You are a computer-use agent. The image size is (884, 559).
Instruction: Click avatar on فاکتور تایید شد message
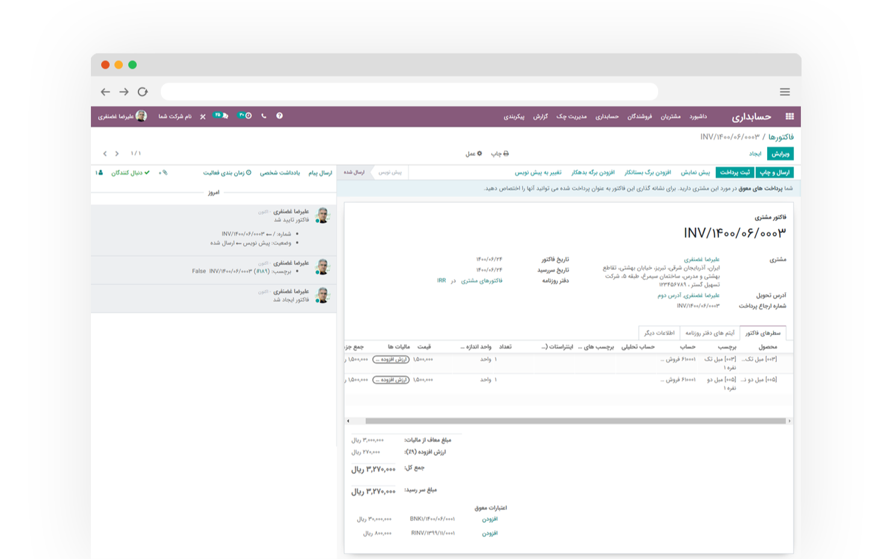322,215
